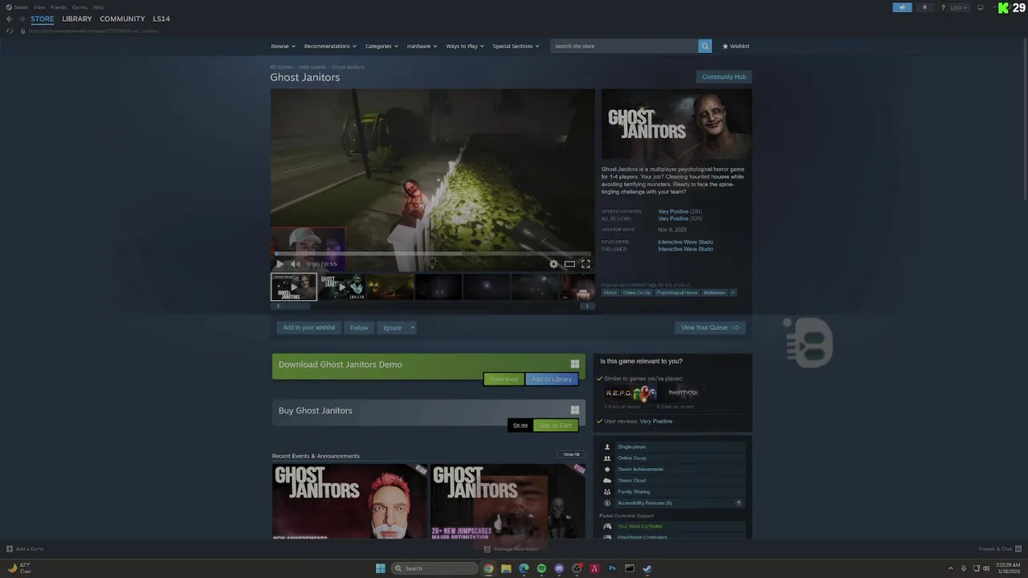This screenshot has width=1028, height=578.
Task: Open Windows Start menu
Action: 381,568
